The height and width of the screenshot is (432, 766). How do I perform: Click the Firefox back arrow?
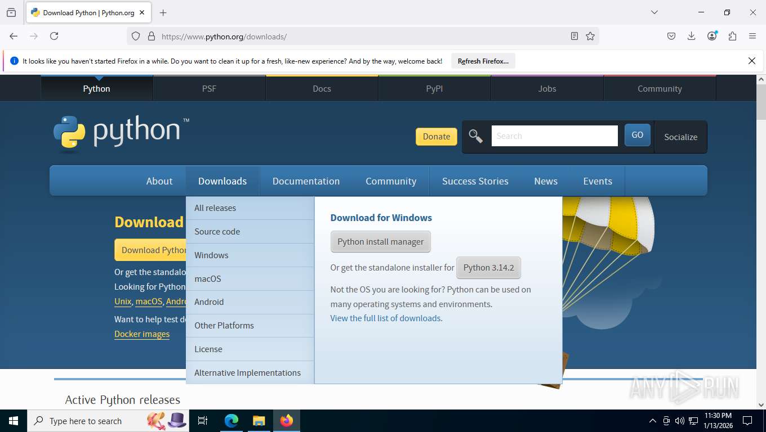click(14, 36)
